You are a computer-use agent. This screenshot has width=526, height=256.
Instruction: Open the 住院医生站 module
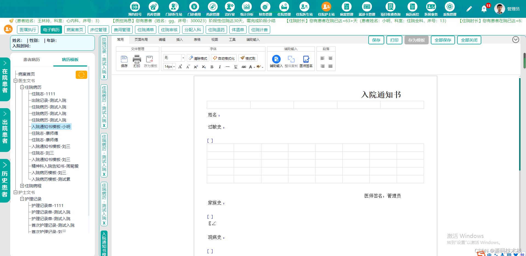pos(304,8)
